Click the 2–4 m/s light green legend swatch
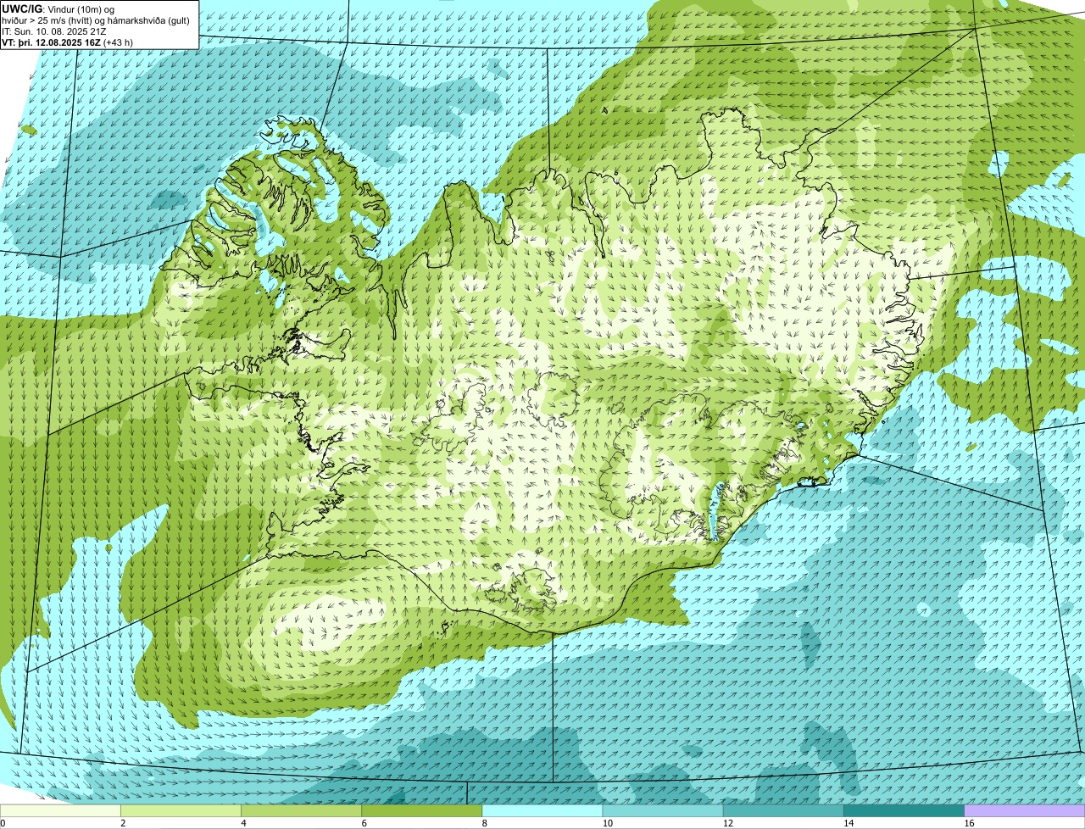The image size is (1085, 829). (181, 811)
